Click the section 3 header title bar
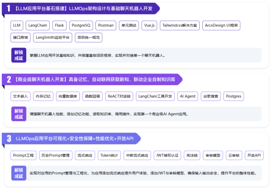 tap(73, 138)
